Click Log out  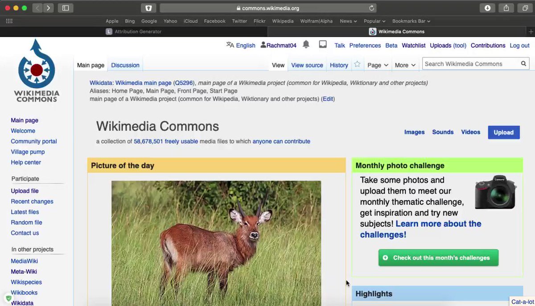520,45
